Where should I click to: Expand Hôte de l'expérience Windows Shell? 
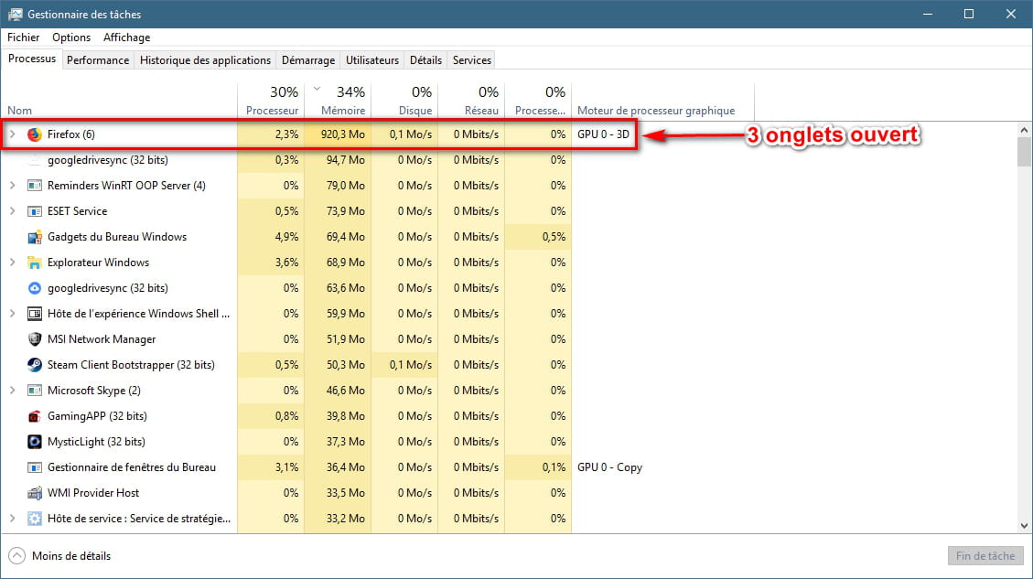pyautogui.click(x=12, y=314)
